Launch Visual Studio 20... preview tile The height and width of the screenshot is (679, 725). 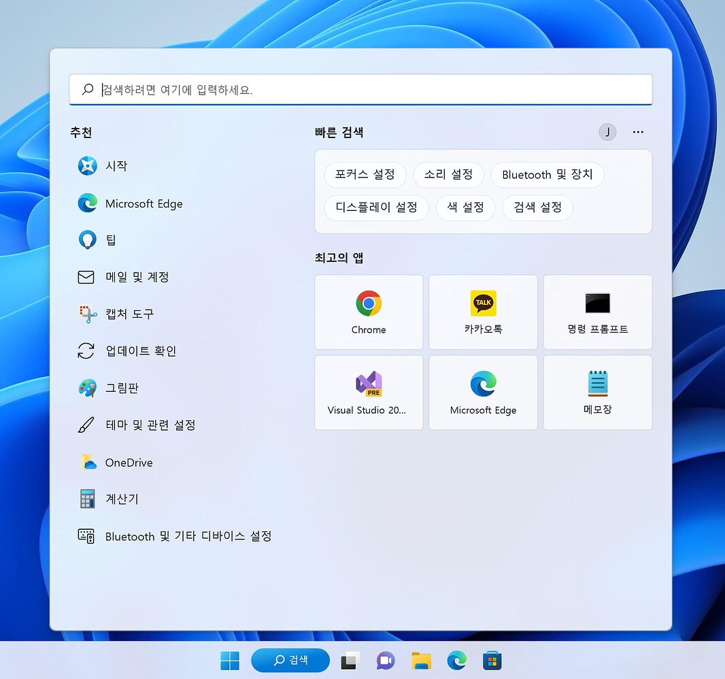369,393
